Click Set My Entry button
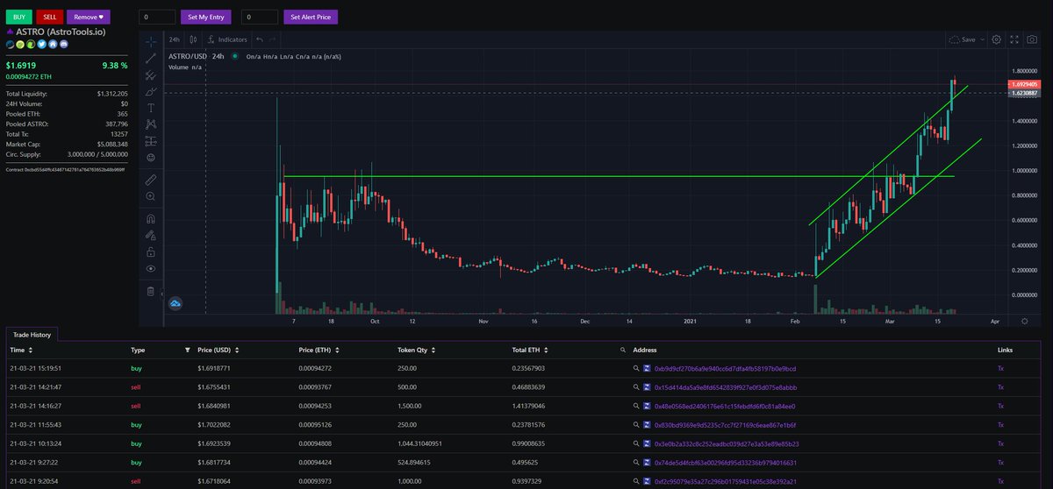The height and width of the screenshot is (489, 1053). (x=205, y=17)
